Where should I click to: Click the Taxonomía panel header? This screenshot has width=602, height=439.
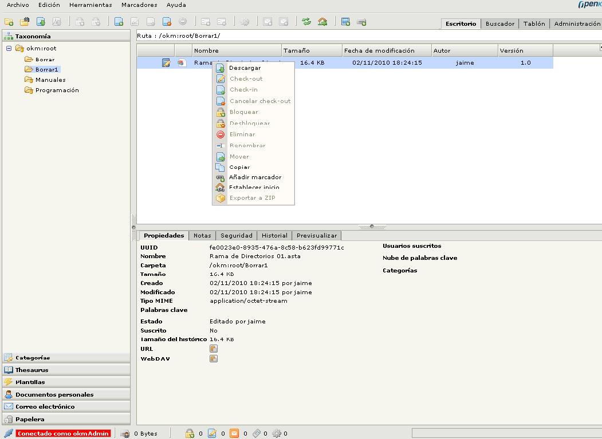[x=66, y=36]
